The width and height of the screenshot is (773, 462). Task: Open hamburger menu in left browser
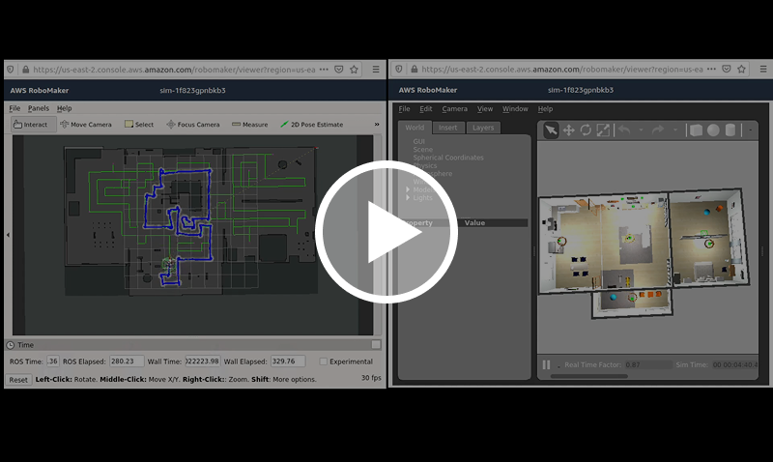(376, 70)
